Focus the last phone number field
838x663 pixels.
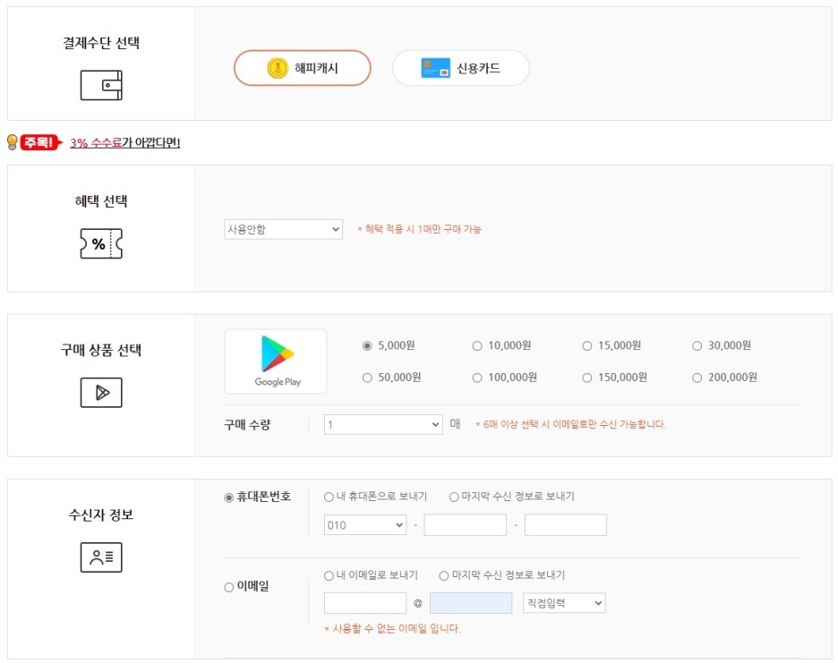(x=566, y=525)
